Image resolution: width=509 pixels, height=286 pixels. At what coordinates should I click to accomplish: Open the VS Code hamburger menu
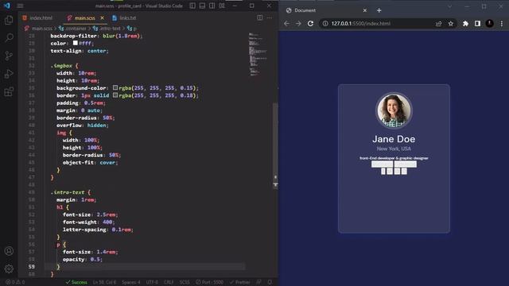pos(20,6)
